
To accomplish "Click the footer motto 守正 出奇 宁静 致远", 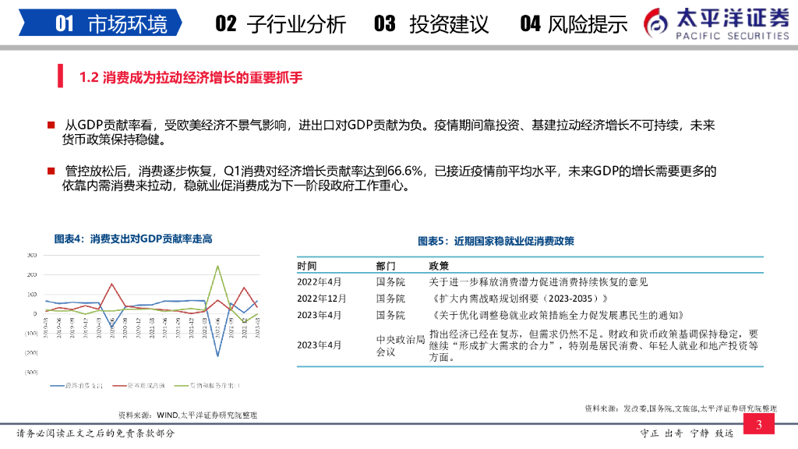I will pyautogui.click(x=687, y=433).
